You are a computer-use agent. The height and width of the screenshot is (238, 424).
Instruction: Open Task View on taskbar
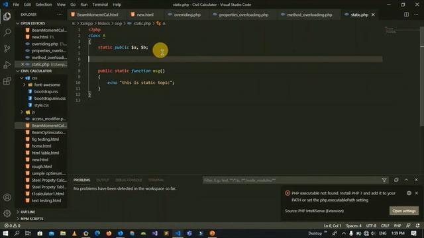coord(28,233)
